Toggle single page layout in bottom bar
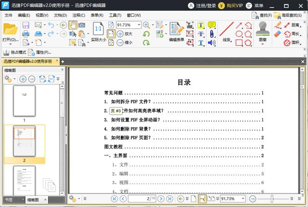308x207 pixels. tap(193, 199)
